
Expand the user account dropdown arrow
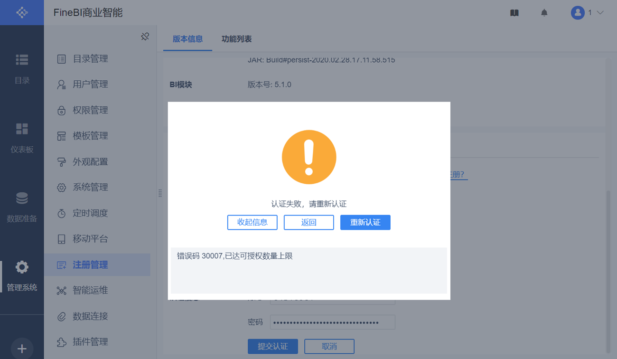[600, 13]
